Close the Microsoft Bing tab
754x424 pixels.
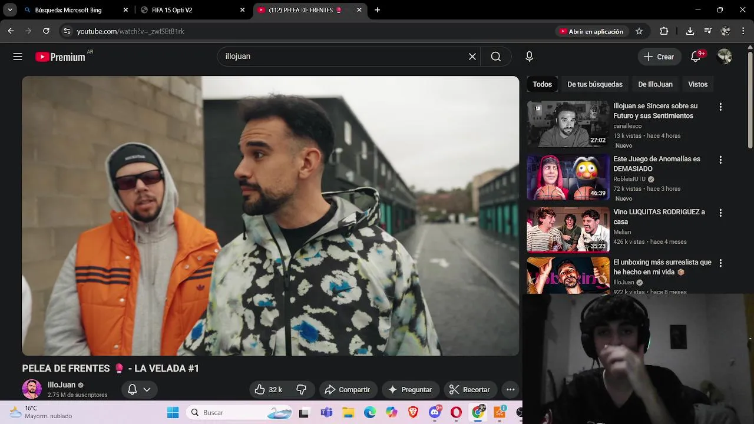(125, 10)
